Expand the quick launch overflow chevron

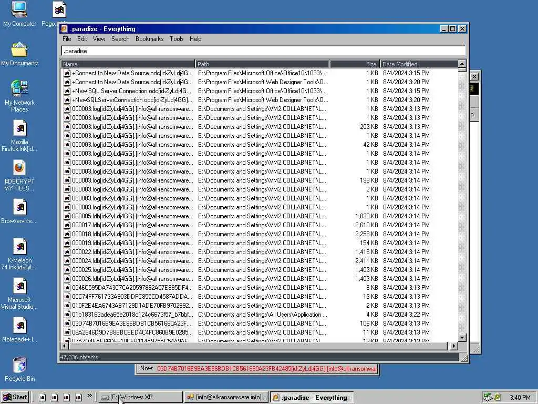point(89,396)
